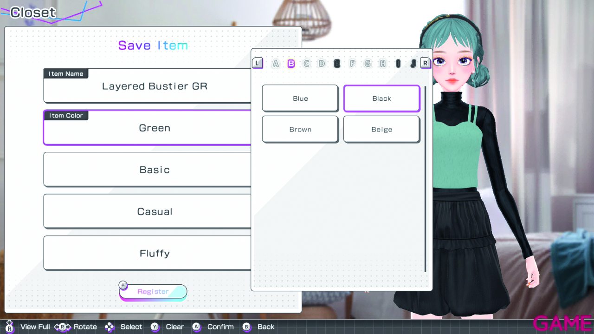Switch to color tab G
The height and width of the screenshot is (334, 594).
coord(368,64)
